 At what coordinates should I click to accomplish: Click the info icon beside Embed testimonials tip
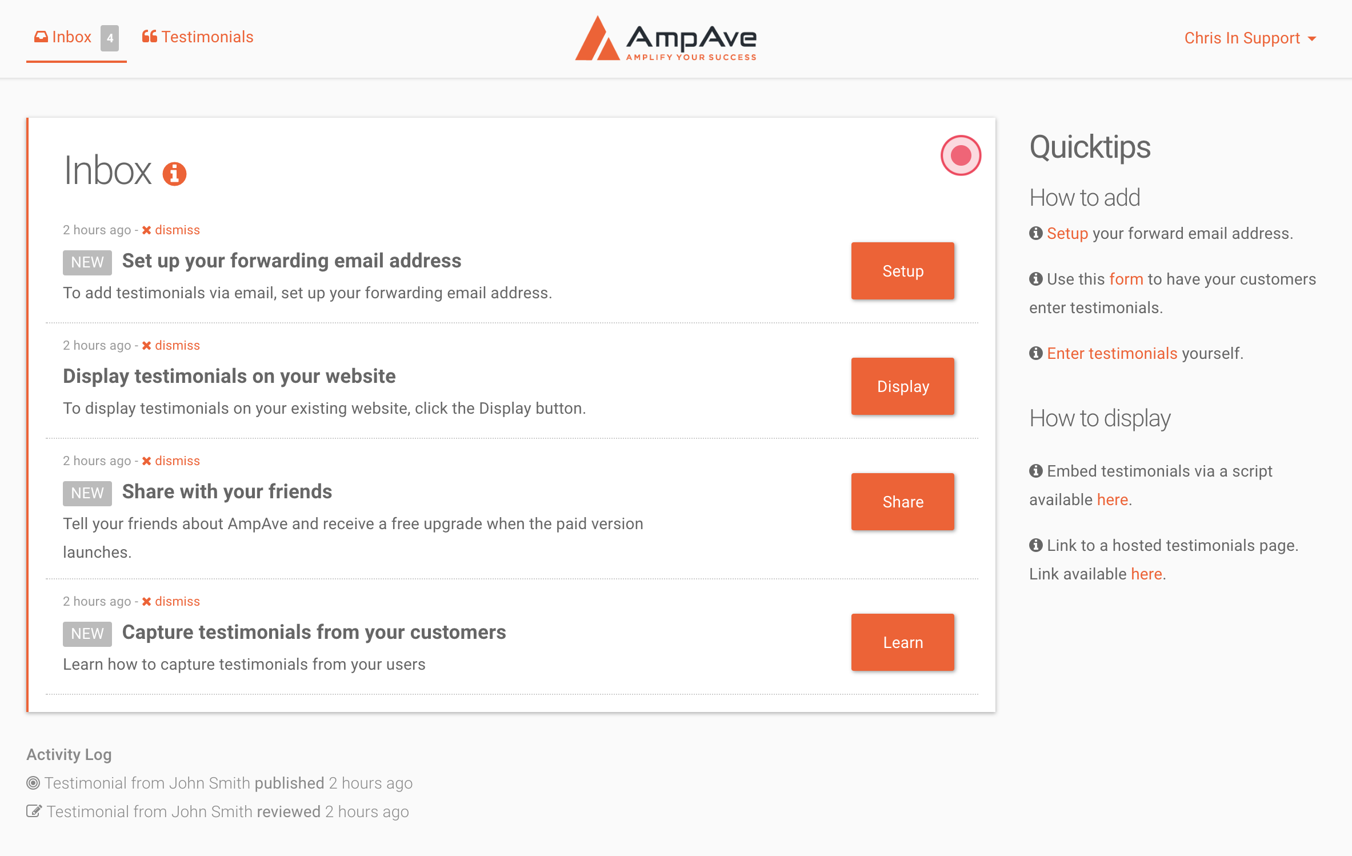tap(1036, 471)
